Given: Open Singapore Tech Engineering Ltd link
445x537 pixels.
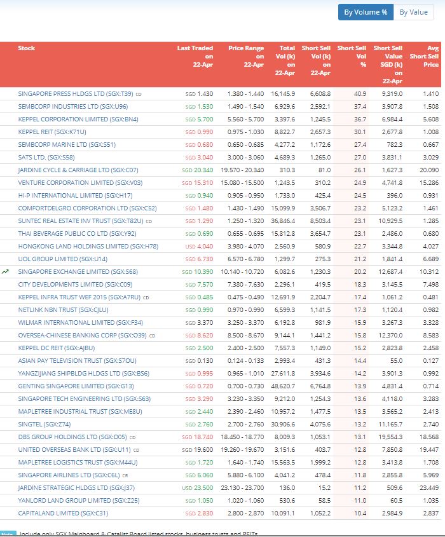Looking at the screenshot, I should click(85, 398).
